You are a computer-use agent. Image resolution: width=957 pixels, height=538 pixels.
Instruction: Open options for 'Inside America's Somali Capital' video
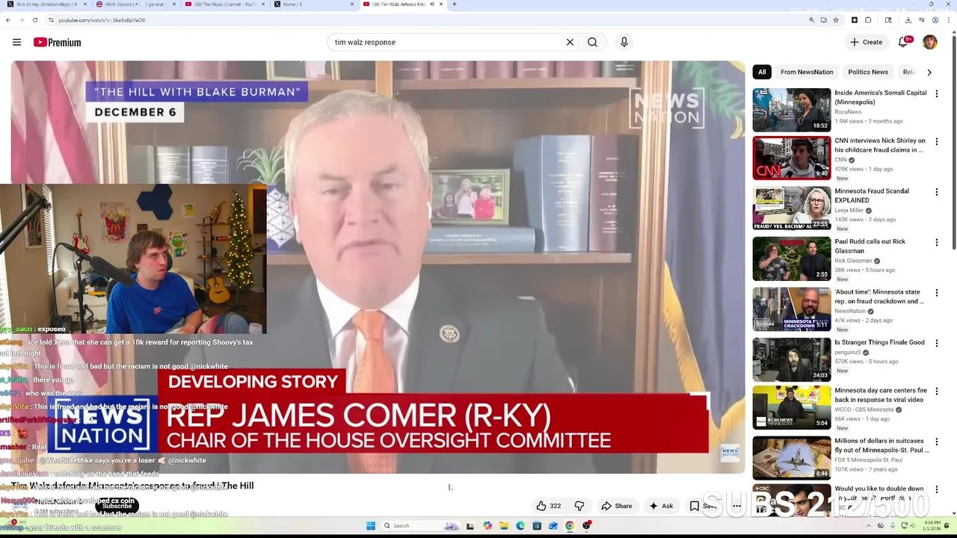click(x=937, y=93)
